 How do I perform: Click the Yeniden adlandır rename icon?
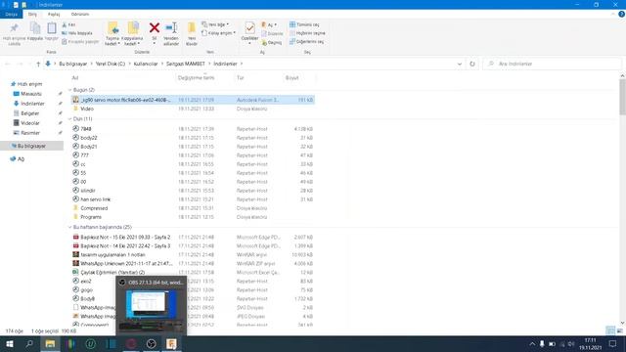click(x=171, y=28)
